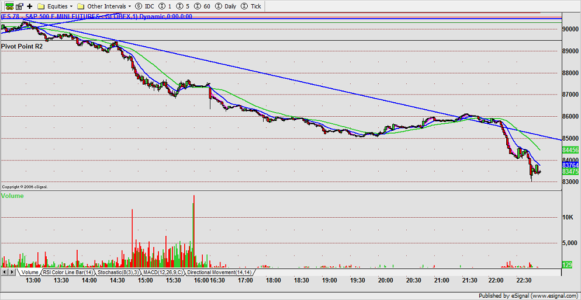Click the 20:00 time axis label
The image size is (581, 300).
click(x=386, y=280)
